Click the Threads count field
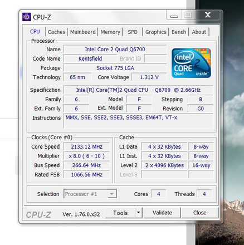244x245 pixels. [x=204, y=194]
